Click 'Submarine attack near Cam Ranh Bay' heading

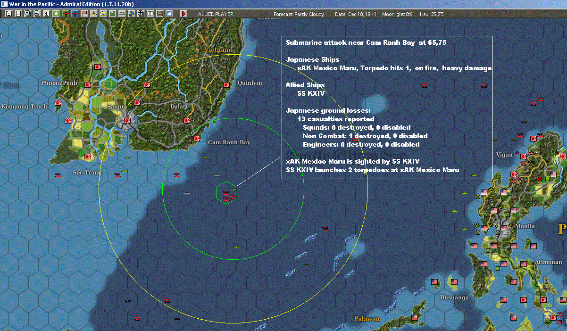coord(366,42)
